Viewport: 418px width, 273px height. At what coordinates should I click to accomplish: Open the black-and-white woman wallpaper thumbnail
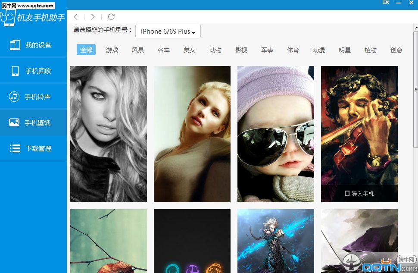tap(109, 134)
